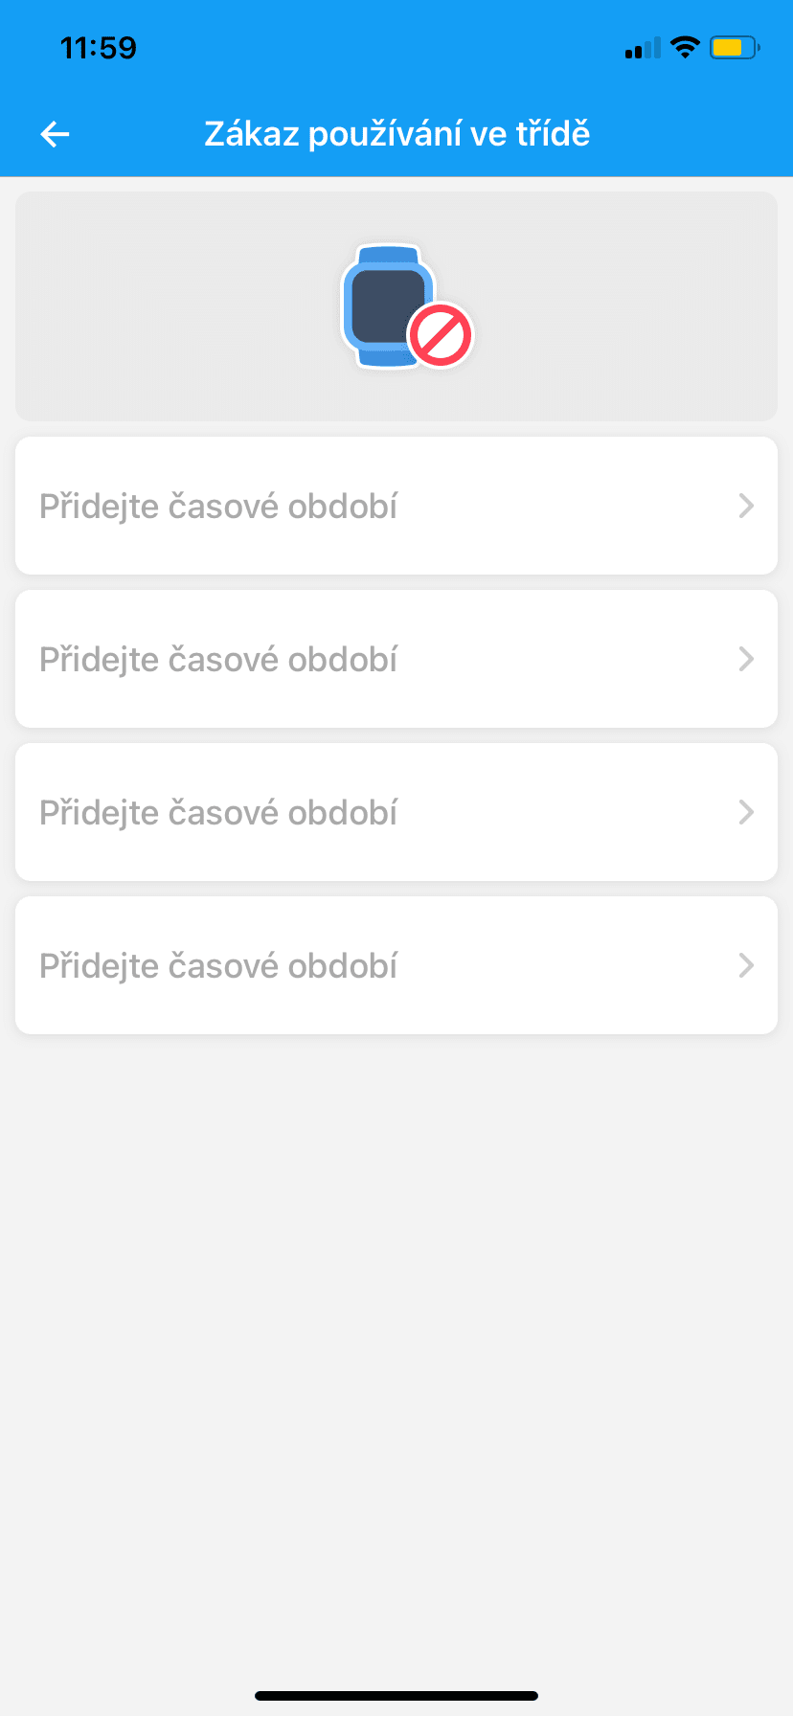Viewport: 793px width, 1716px height.
Task: Select the third "Přidejte časové období" label
Action: 218,812
